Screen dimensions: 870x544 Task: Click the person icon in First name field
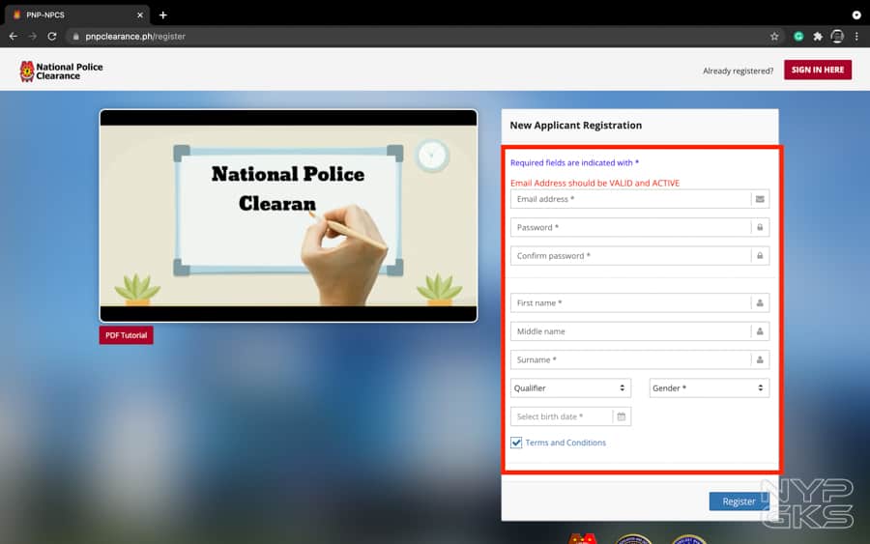tap(760, 303)
